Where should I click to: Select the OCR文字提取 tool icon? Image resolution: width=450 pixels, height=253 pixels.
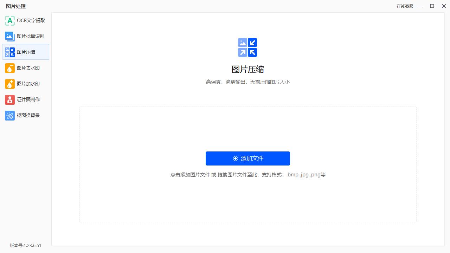click(9, 20)
